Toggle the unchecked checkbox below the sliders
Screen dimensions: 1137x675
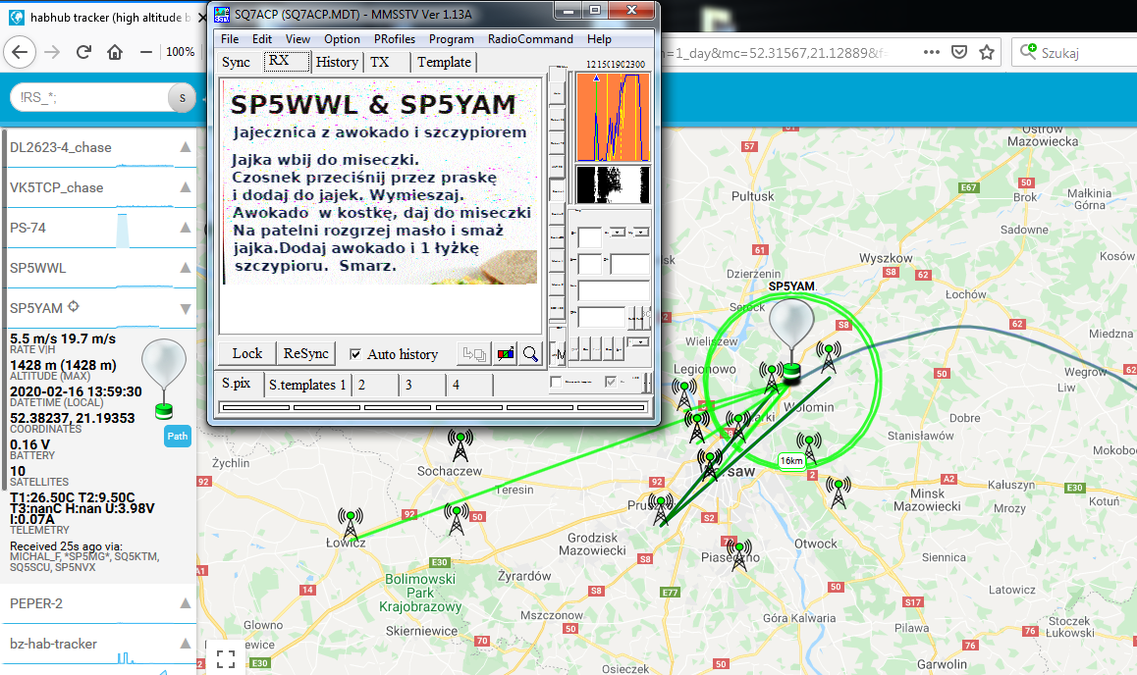point(556,382)
